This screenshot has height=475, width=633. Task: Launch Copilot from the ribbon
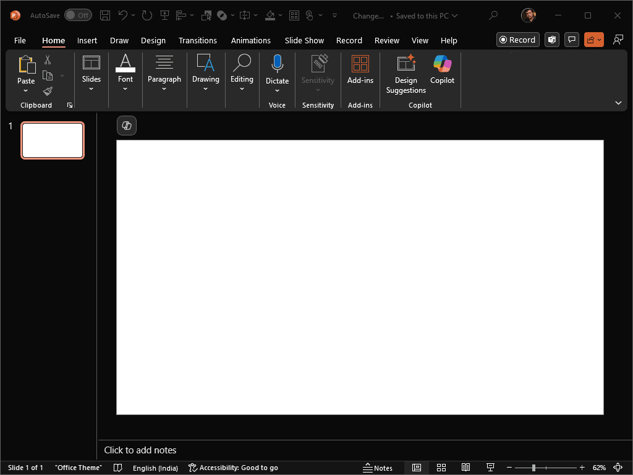click(442, 69)
